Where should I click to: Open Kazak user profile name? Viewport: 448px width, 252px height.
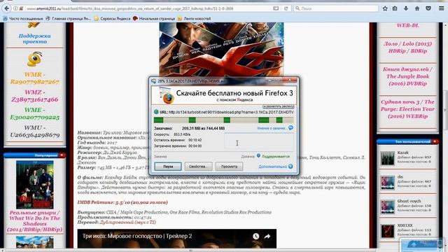coord(403,153)
